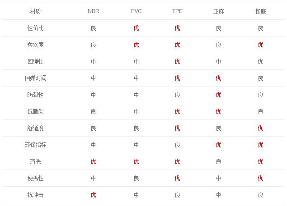Select the 防滑性 row label
This screenshot has width=287, height=206.
35,95
